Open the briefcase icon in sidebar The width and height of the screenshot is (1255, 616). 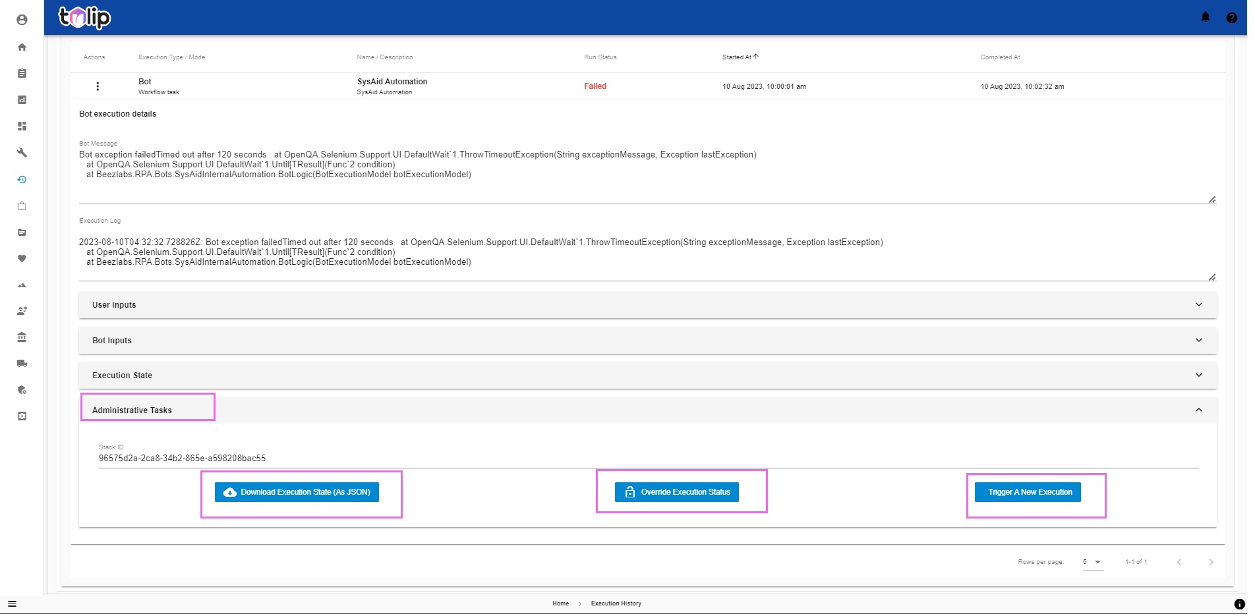[x=22, y=206]
